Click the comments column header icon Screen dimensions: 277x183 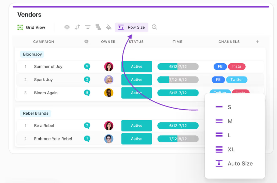(x=86, y=42)
